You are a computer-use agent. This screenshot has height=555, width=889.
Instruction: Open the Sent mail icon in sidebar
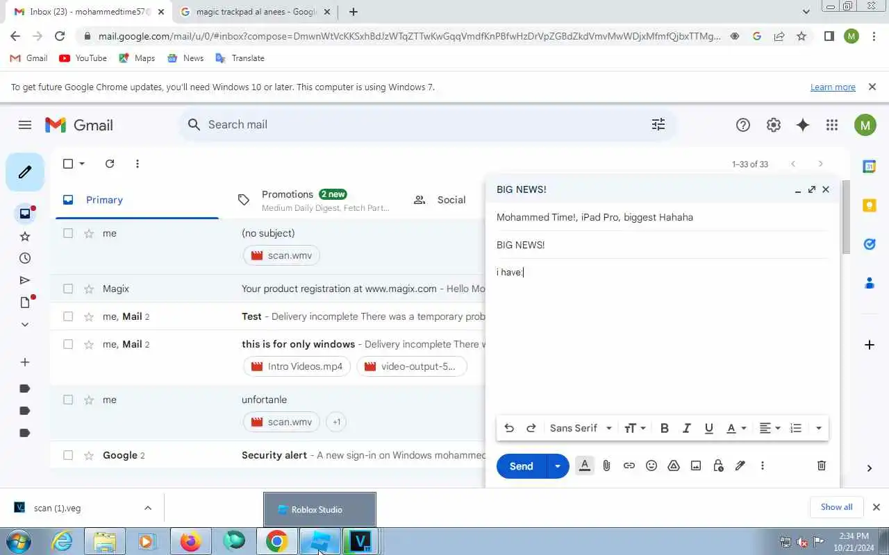click(x=25, y=280)
